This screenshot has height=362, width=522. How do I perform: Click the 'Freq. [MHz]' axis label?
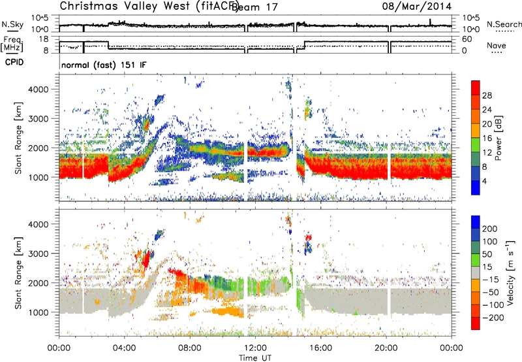12,44
